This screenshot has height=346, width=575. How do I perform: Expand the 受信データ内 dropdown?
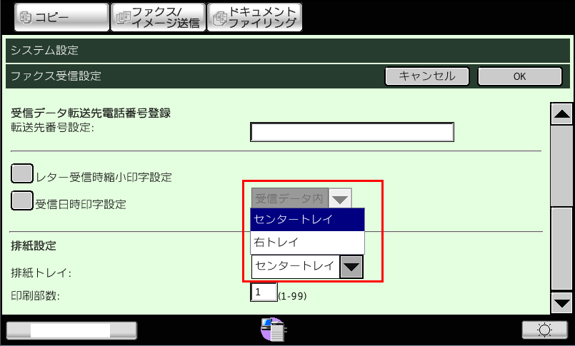(x=341, y=198)
